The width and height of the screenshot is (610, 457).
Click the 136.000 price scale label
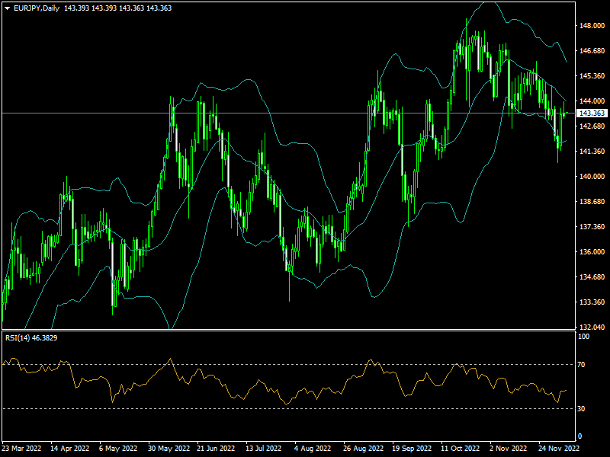[x=592, y=252]
